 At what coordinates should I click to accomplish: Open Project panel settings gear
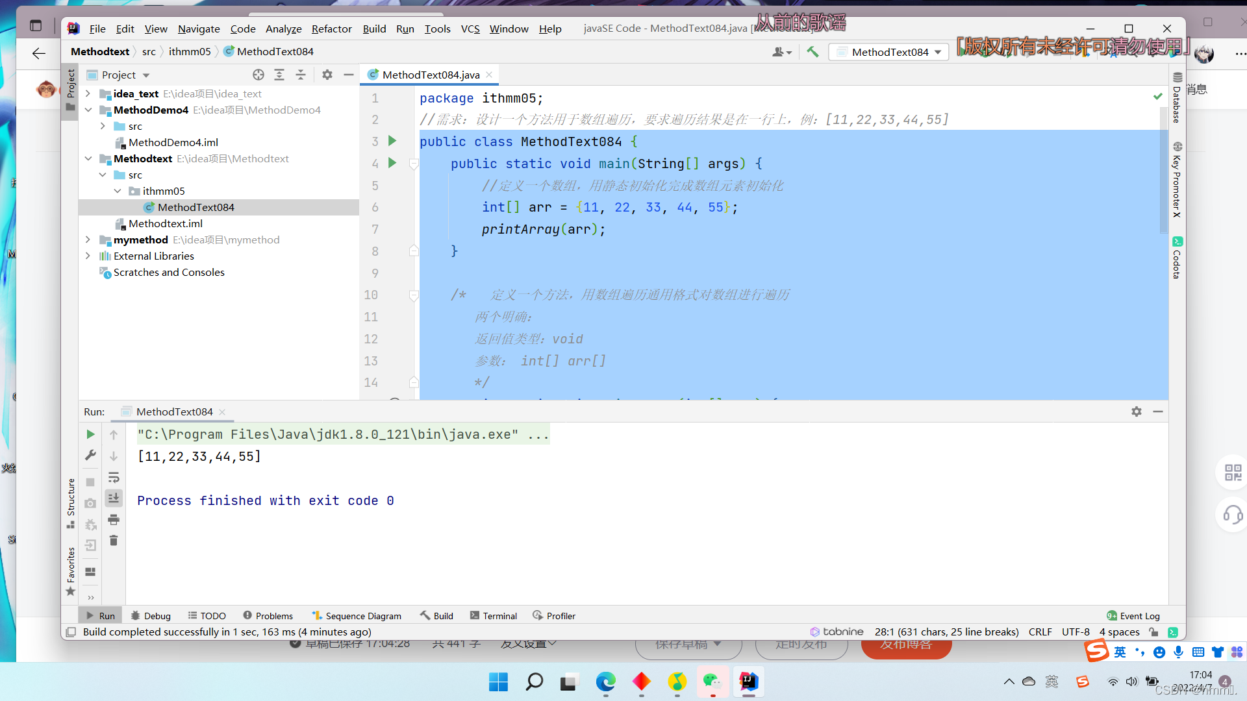(x=327, y=75)
